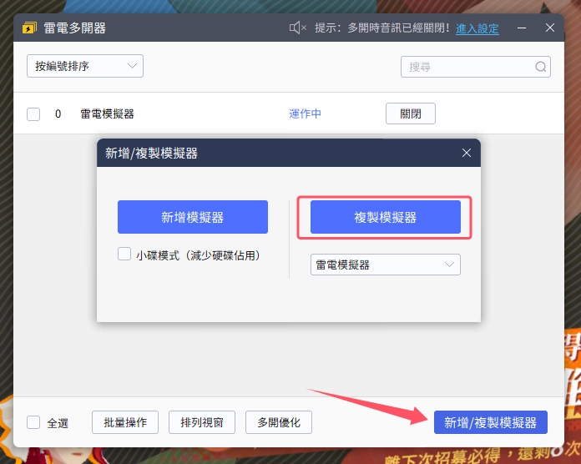This screenshot has width=581, height=464.
Task: Close the 雷電多開器 main window
Action: [x=550, y=28]
